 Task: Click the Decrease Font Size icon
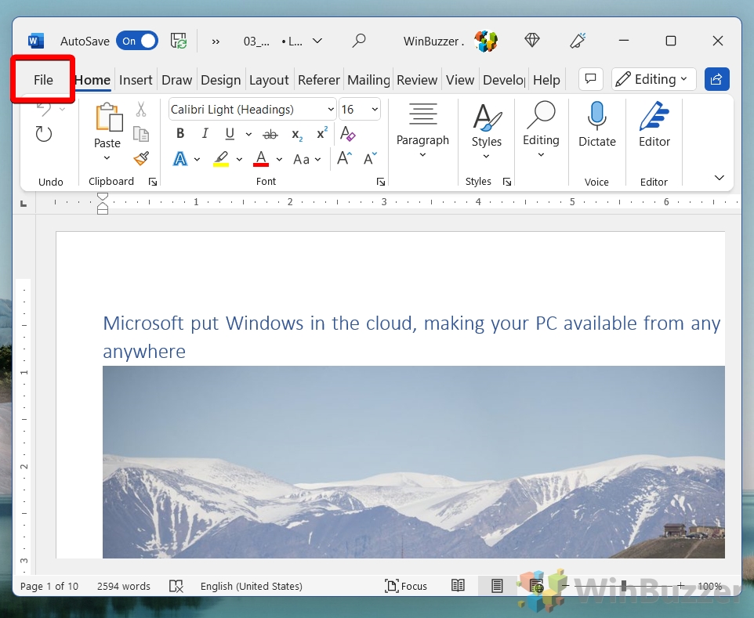(x=370, y=158)
